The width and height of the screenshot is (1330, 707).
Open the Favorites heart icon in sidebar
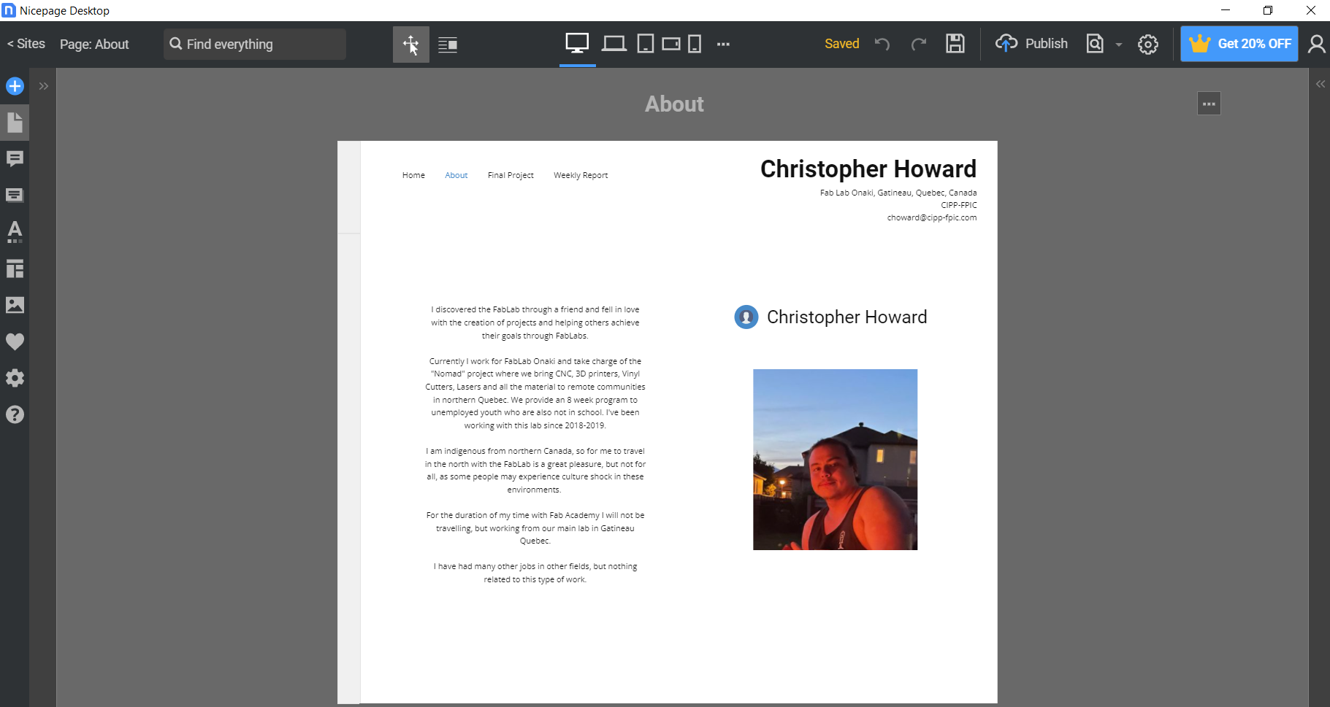click(15, 341)
